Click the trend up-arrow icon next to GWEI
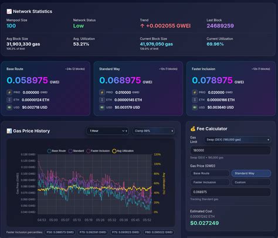Image resolution: width=278 pixels, height=238 pixels. (143, 26)
